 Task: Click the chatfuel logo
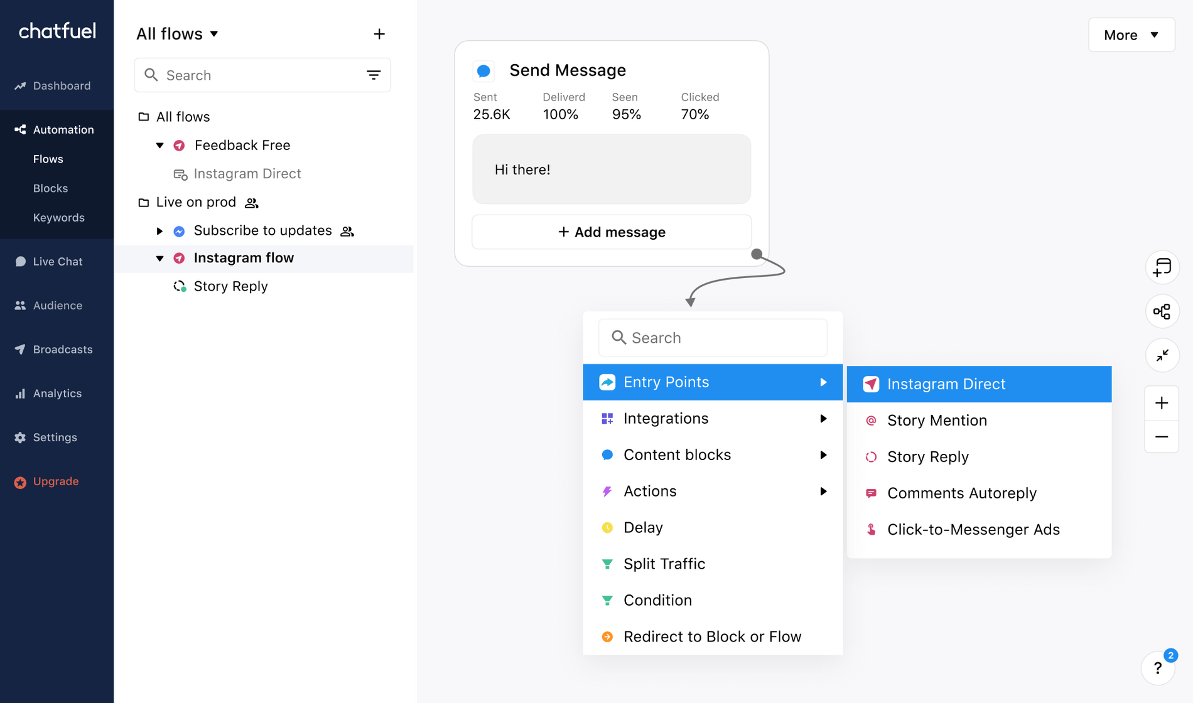click(57, 31)
